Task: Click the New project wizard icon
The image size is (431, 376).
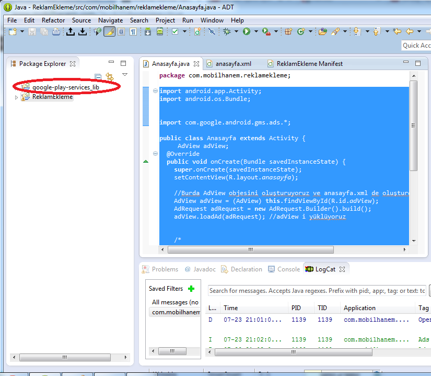Action: tap(13, 31)
